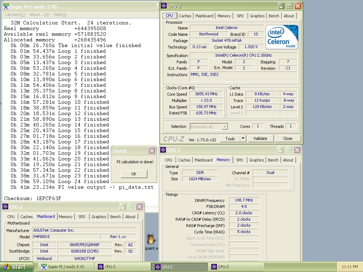The width and height of the screenshot is (363, 272).
Task: Select CPU tab in the Memory CPU-Z window
Action: [168, 160]
